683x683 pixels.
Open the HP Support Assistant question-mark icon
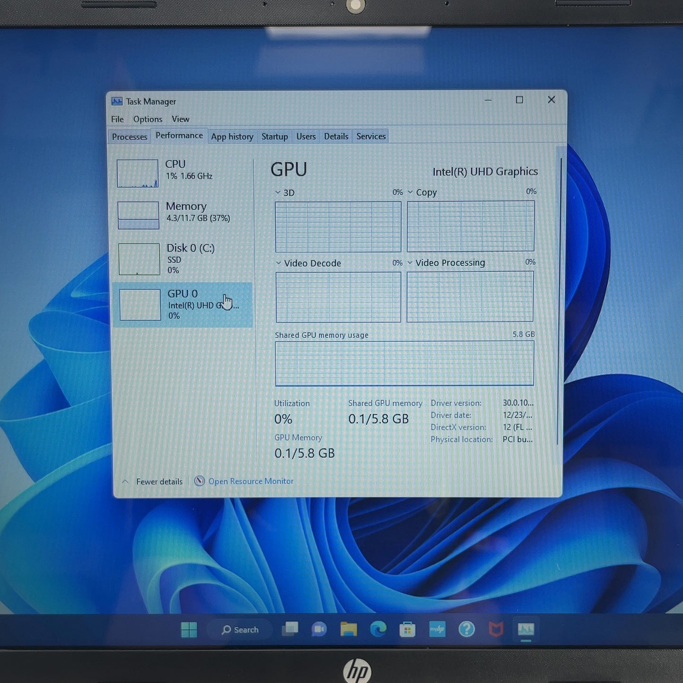point(467,629)
